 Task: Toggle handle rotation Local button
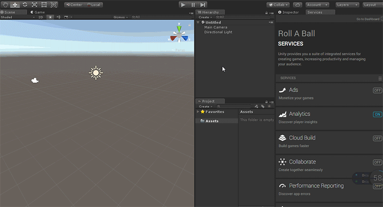pos(93,5)
